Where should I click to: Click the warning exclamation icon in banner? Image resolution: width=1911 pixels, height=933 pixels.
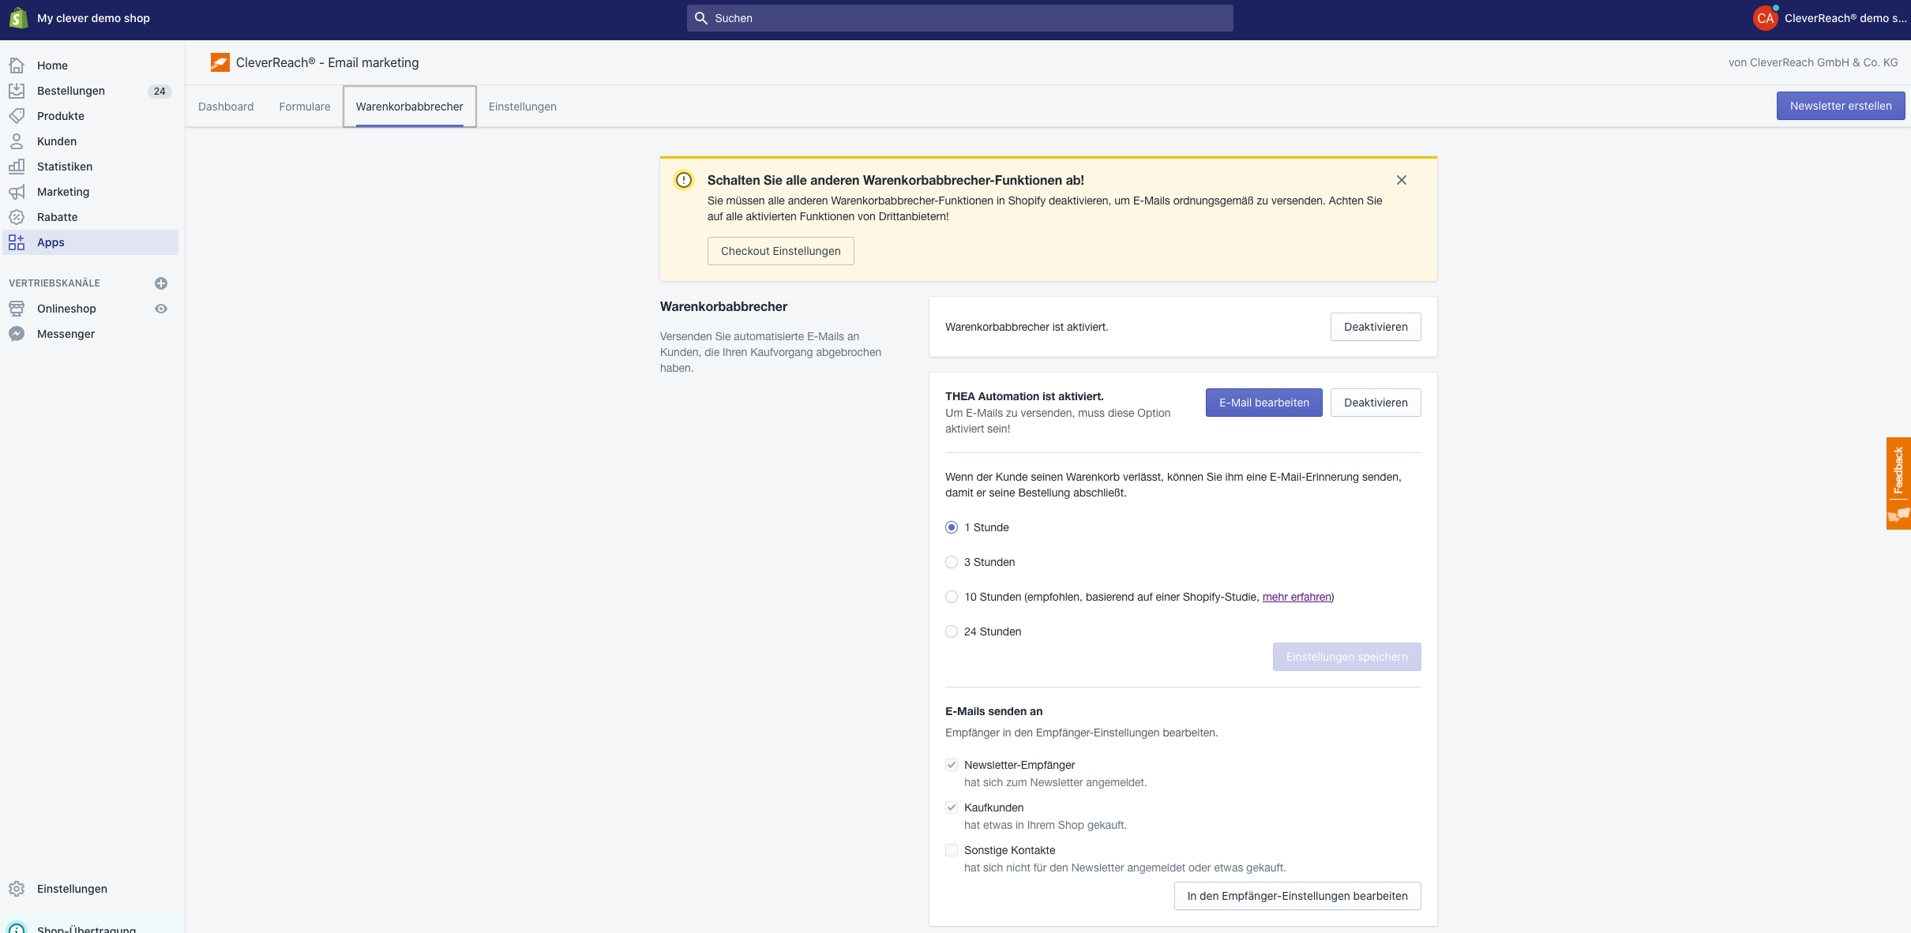(684, 180)
